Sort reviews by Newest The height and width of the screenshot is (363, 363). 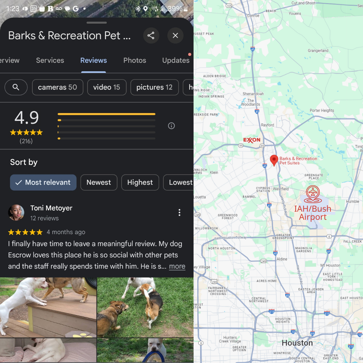click(x=99, y=183)
